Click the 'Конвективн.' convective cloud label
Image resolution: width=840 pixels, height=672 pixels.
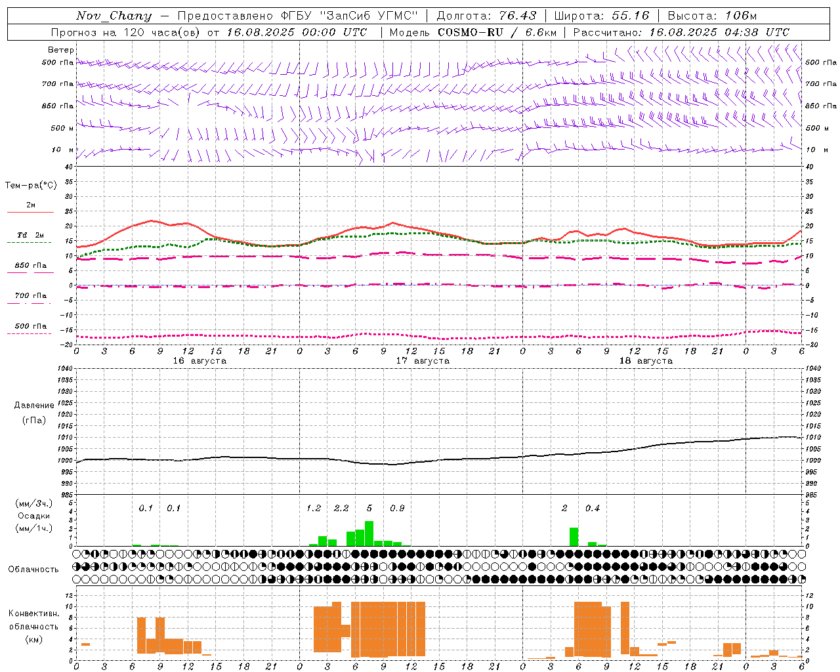[x=33, y=614]
